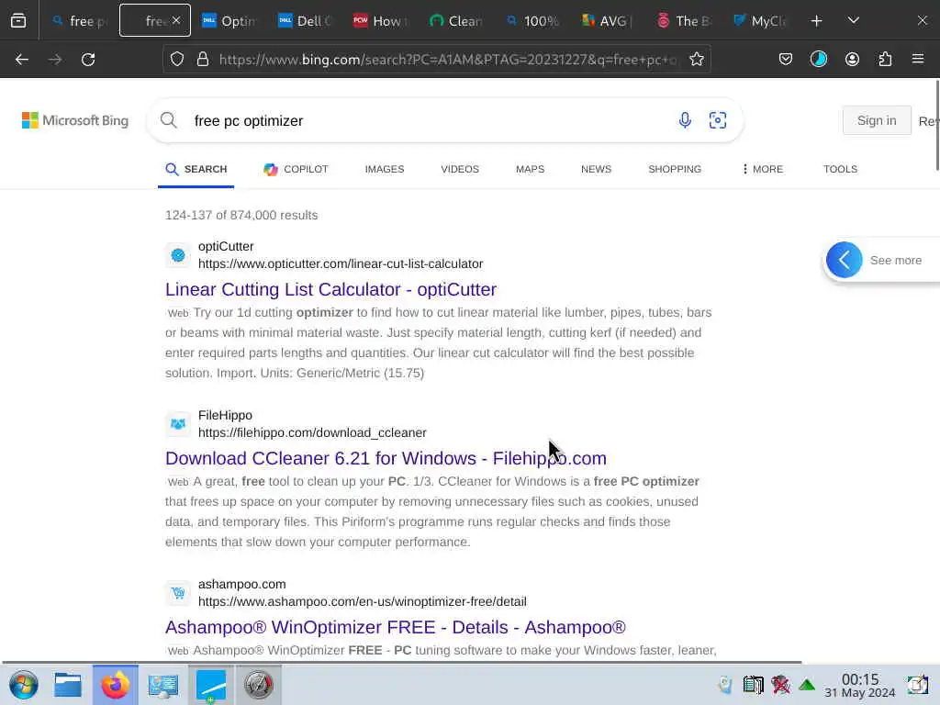Click the padlock site security icon
Image resolution: width=940 pixels, height=705 pixels.
coord(203,60)
